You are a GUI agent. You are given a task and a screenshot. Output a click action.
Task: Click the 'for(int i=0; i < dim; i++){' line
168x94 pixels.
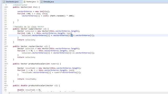click(32, 14)
